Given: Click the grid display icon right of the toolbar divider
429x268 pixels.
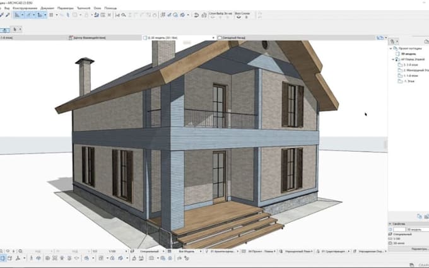Looking at the screenshot, I should pos(163,15).
